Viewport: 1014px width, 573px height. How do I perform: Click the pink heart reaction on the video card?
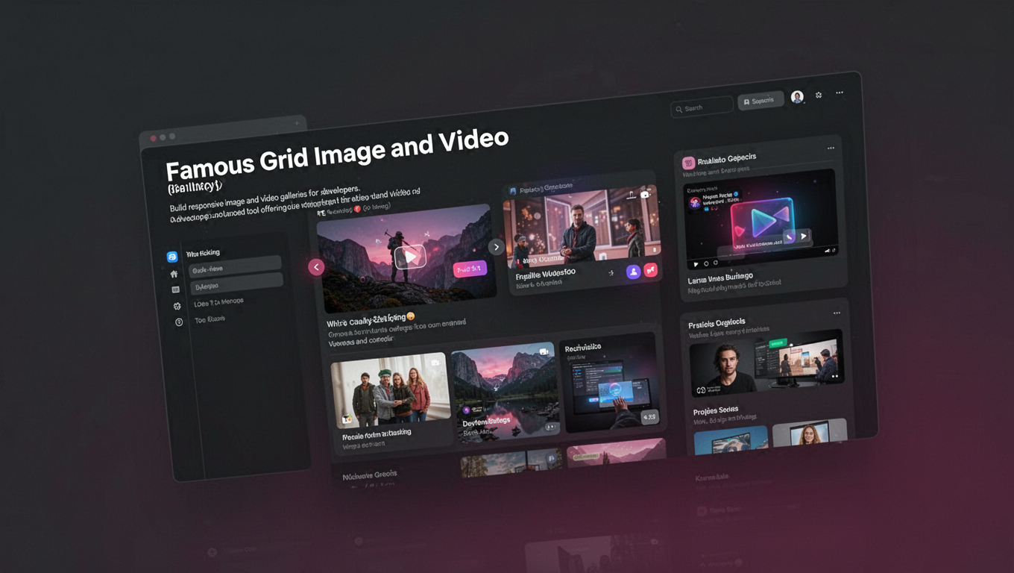click(x=651, y=270)
